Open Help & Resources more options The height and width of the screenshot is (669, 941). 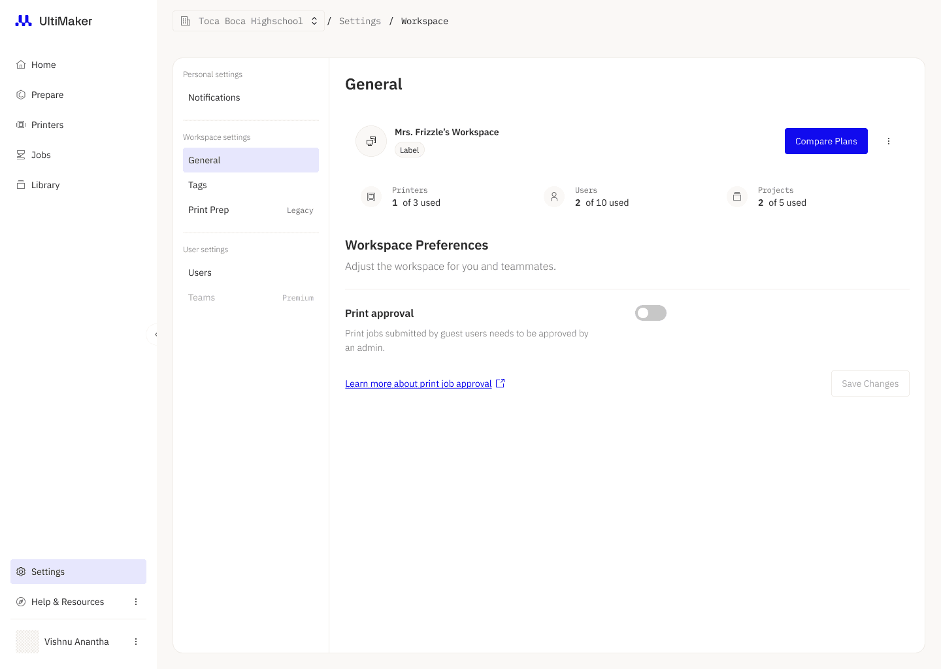pos(136,602)
